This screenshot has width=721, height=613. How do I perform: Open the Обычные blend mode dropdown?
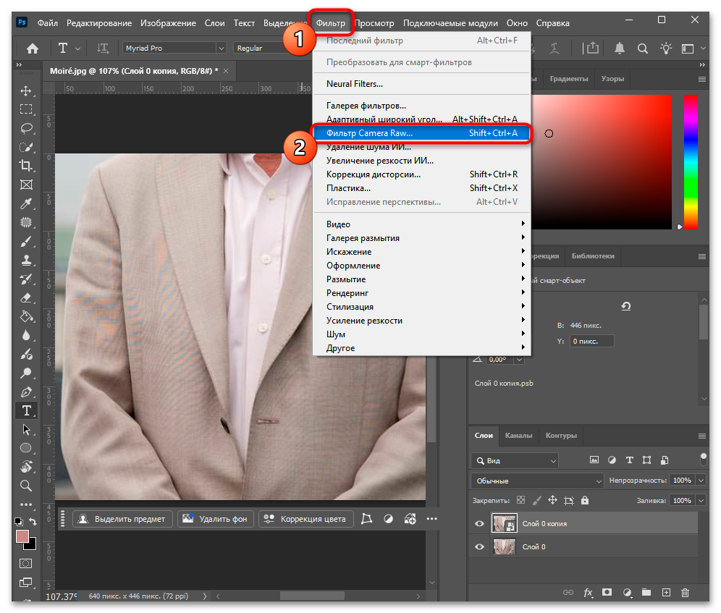coord(537,481)
